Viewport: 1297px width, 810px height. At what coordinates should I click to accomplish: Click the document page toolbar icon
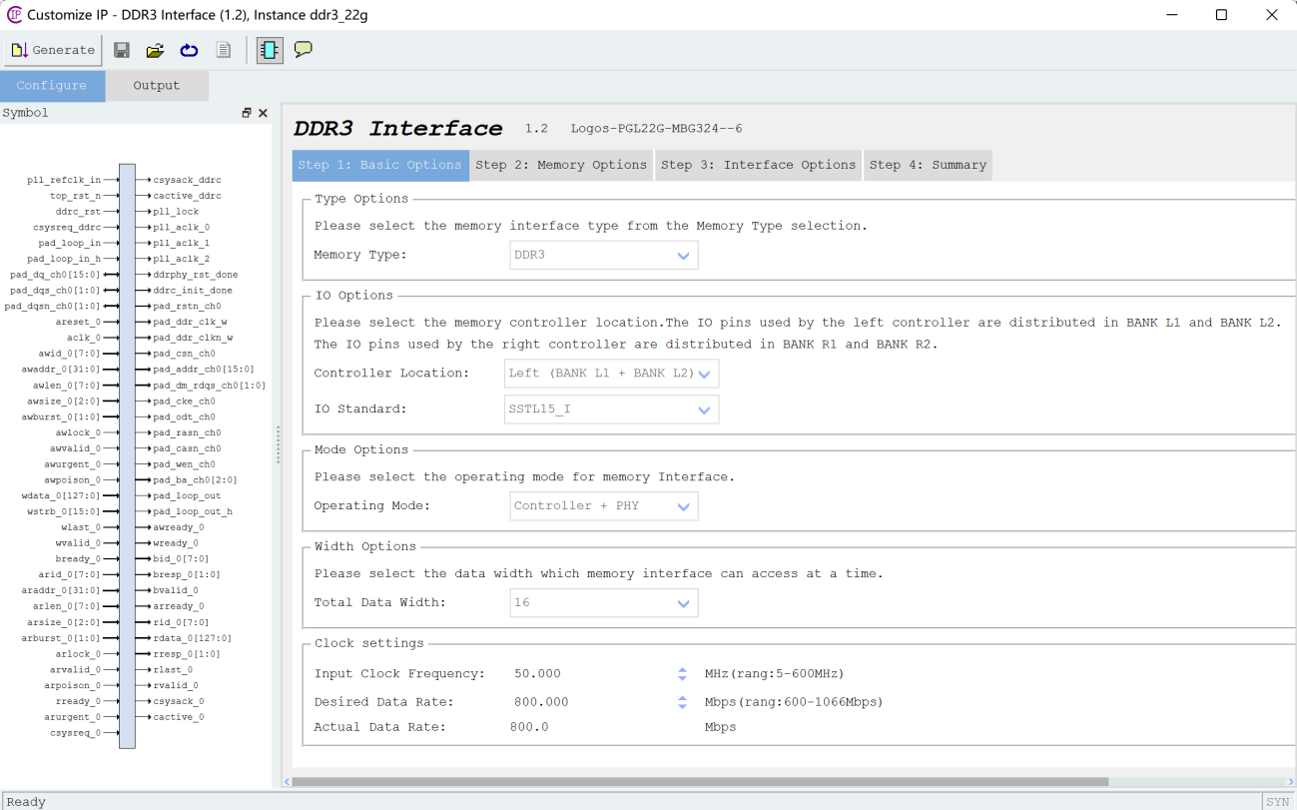coord(224,50)
